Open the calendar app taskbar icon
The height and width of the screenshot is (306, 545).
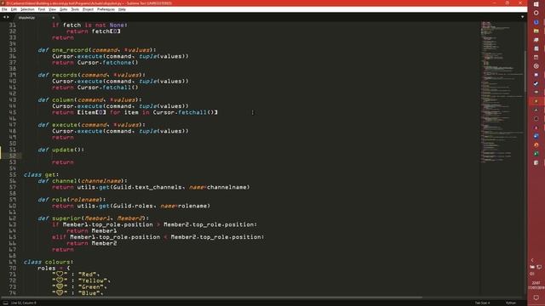click(x=536, y=57)
